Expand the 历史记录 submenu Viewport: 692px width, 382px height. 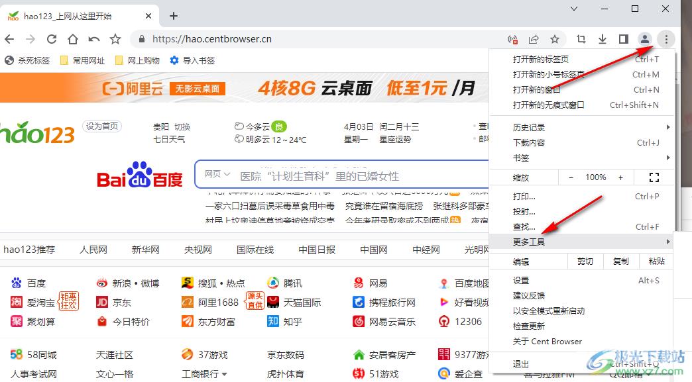pyautogui.click(x=582, y=127)
